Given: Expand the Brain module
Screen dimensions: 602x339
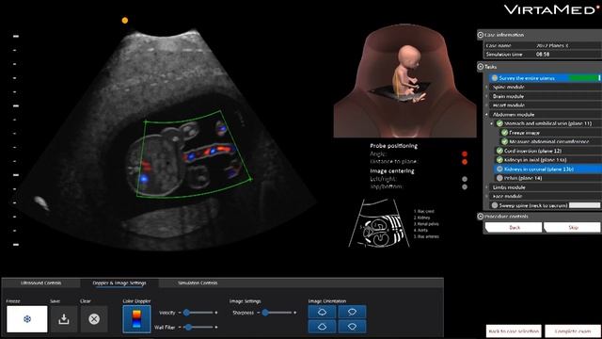Looking at the screenshot, I should coord(487,96).
